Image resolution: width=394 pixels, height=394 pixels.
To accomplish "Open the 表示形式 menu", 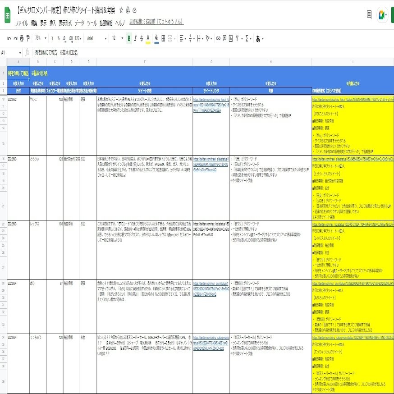I will (x=65, y=23).
